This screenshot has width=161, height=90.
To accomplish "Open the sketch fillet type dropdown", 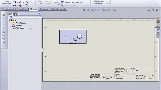I will coord(30,6).
